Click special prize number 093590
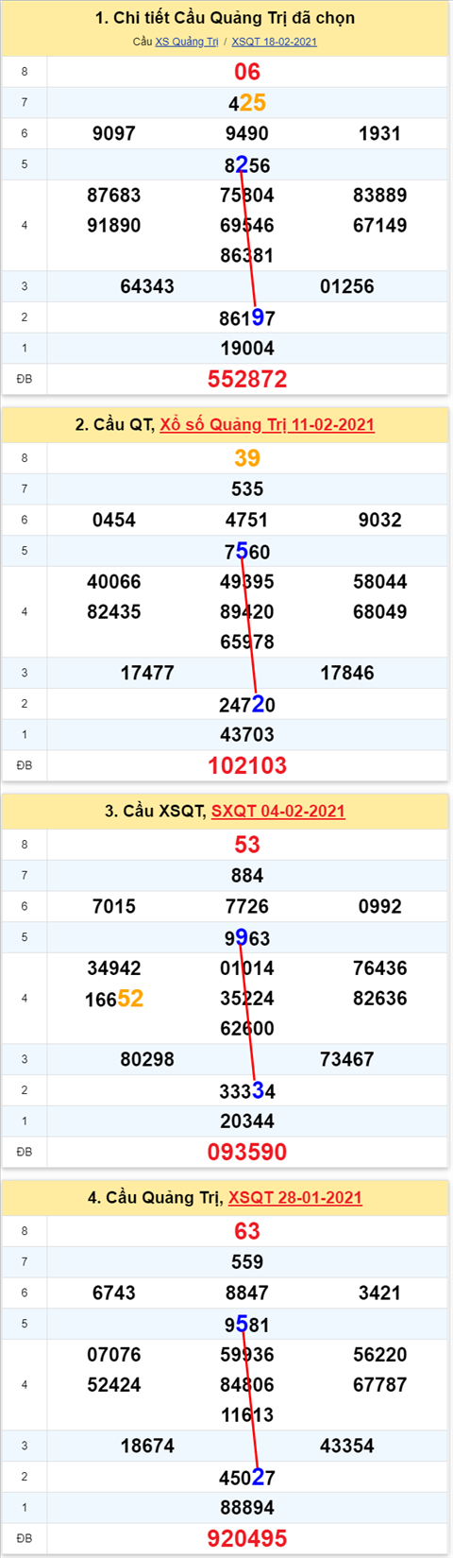 [247, 1152]
